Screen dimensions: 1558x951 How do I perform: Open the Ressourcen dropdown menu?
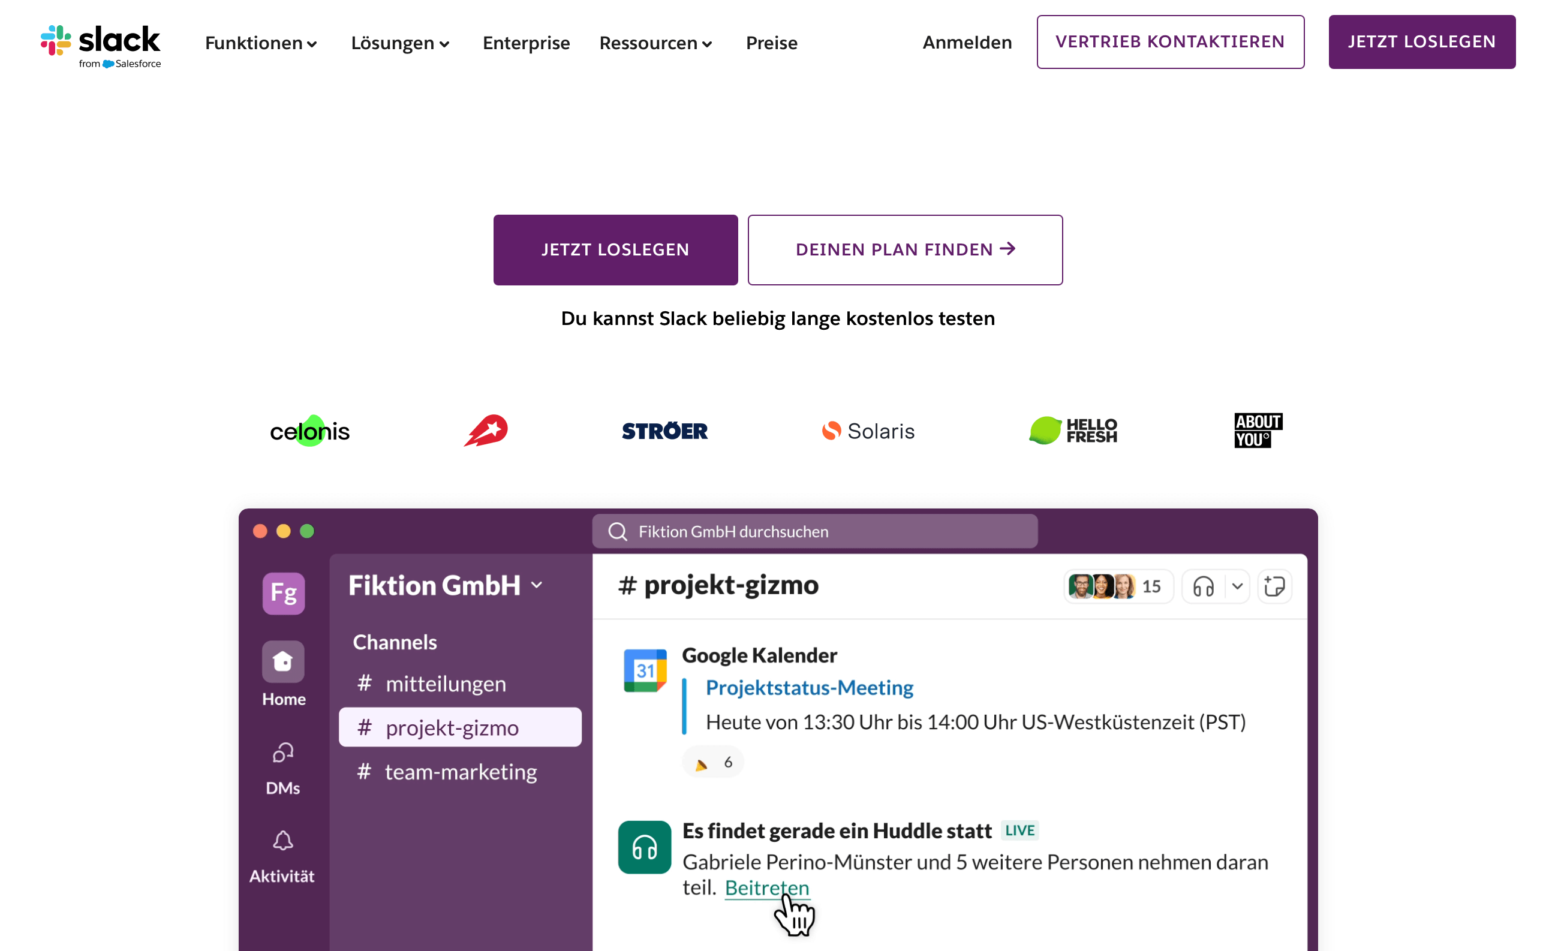coord(655,43)
